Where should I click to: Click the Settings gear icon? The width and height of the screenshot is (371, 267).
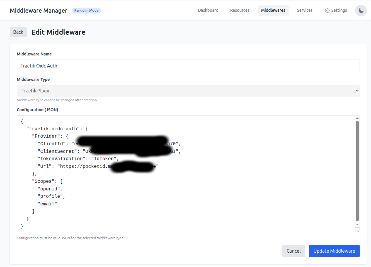click(x=327, y=11)
